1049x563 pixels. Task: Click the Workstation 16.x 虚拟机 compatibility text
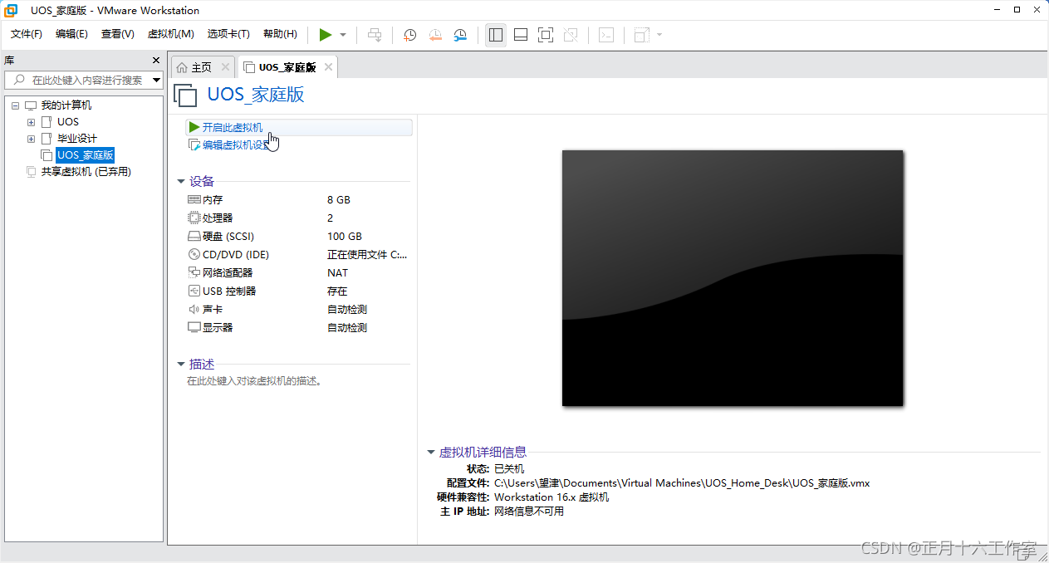pos(551,497)
